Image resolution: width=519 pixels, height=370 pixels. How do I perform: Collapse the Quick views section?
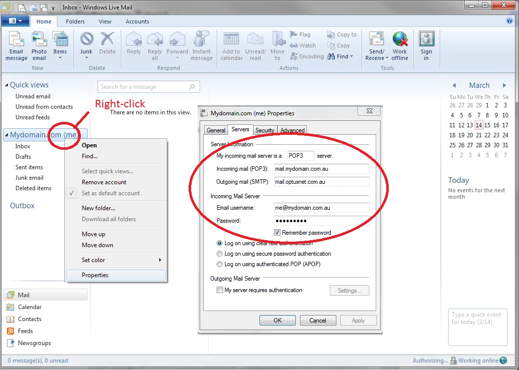[6, 85]
